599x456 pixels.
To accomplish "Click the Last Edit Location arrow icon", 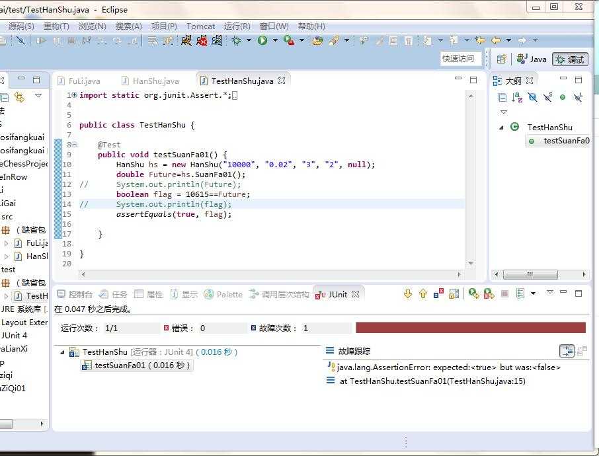I will tap(480, 40).
